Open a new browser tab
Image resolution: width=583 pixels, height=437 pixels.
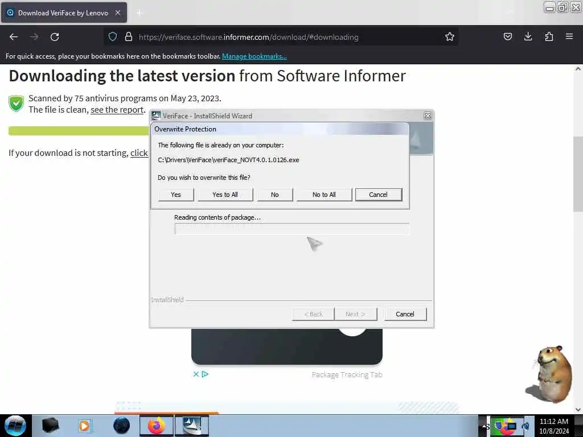tap(139, 13)
